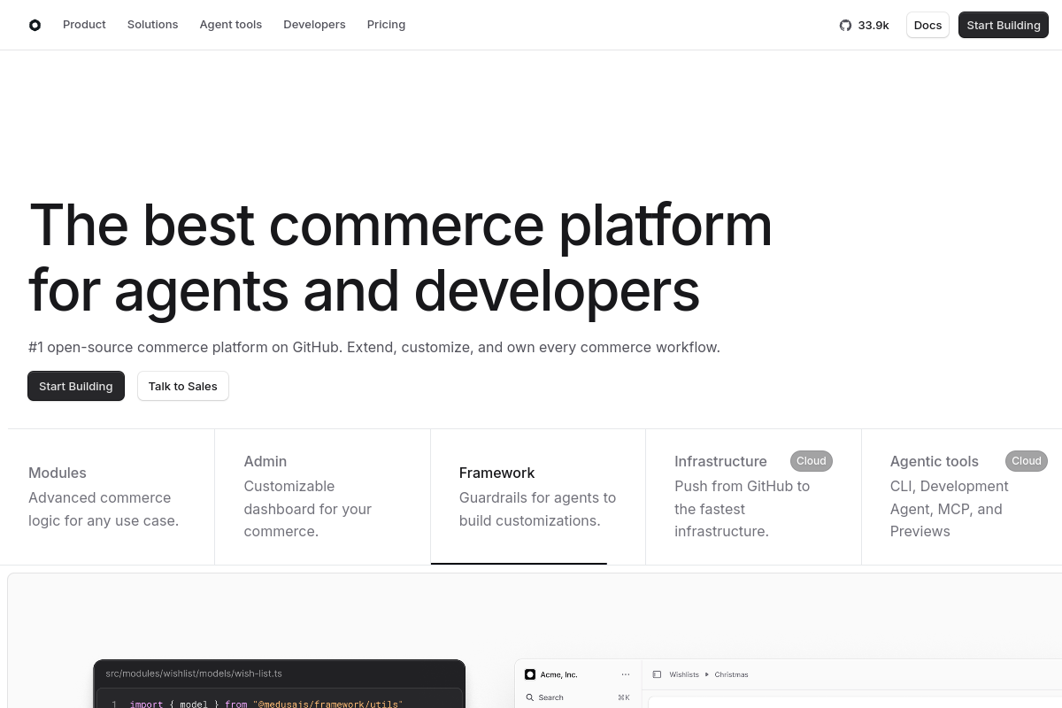Select the Agentic tools tab
This screenshot has width=1062, height=708.
962,496
